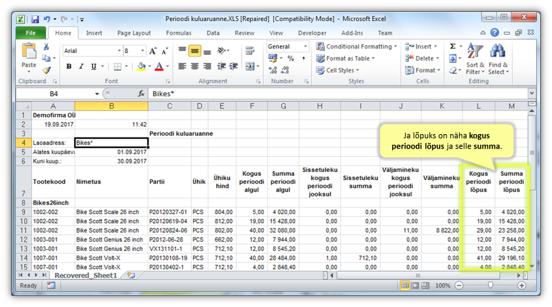552x307 pixels.
Task: Align text right
Action: pos(207,66)
